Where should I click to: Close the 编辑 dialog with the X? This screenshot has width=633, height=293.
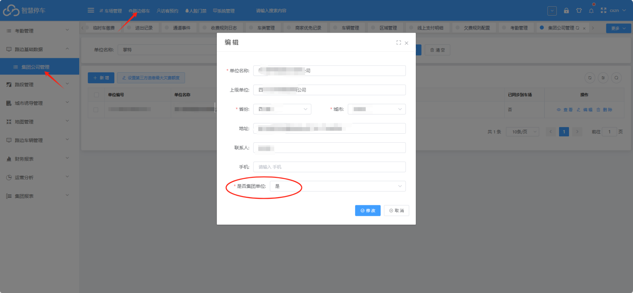pyautogui.click(x=407, y=43)
